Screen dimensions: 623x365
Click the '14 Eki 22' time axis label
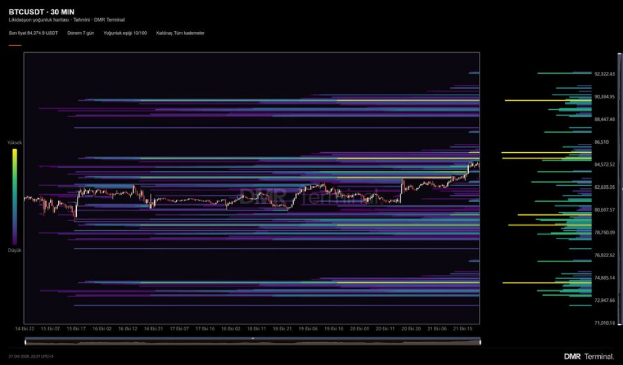[x=25, y=329]
